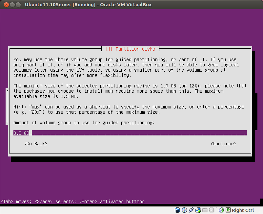
Task: Click the Tab moves hint text
Action: pyautogui.click(x=15, y=202)
